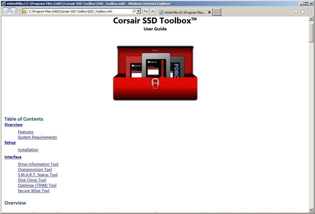Go to the Setup section
315x214 pixels.
(10, 142)
